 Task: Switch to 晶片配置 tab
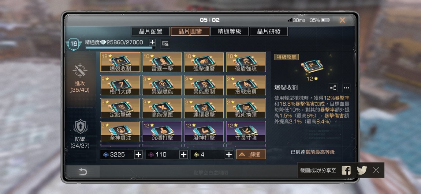[x=150, y=31]
